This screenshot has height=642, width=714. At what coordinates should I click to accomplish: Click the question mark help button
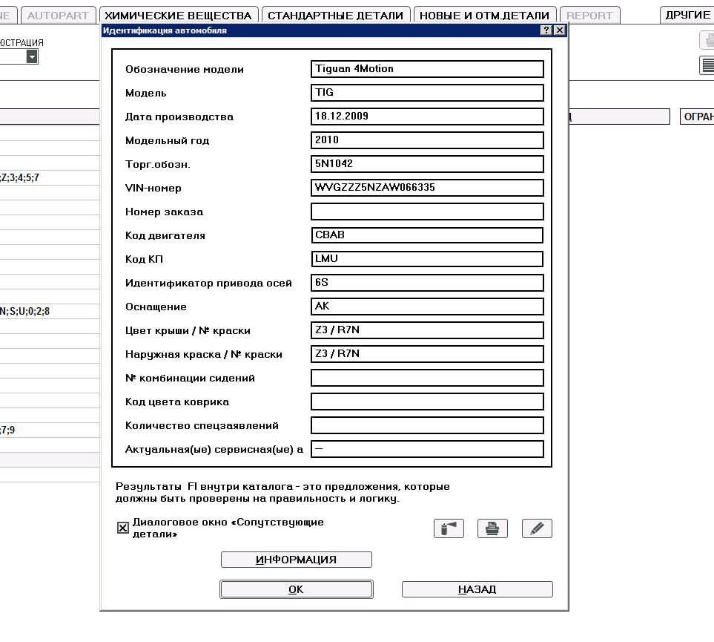(x=546, y=30)
